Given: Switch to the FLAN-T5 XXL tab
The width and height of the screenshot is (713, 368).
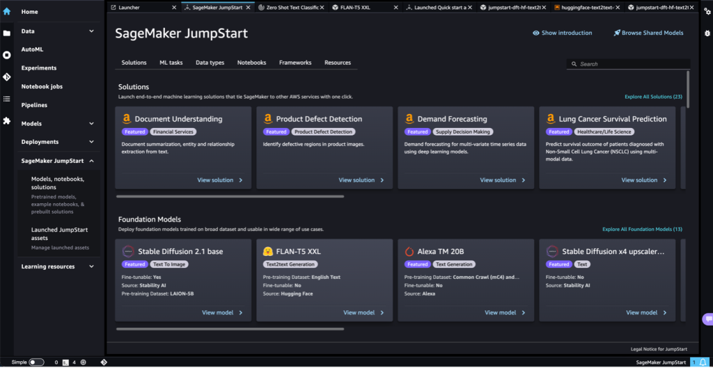Looking at the screenshot, I should [363, 7].
